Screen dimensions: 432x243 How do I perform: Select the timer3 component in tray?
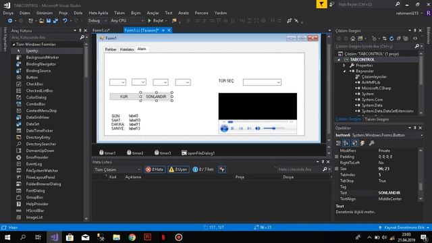point(163,153)
